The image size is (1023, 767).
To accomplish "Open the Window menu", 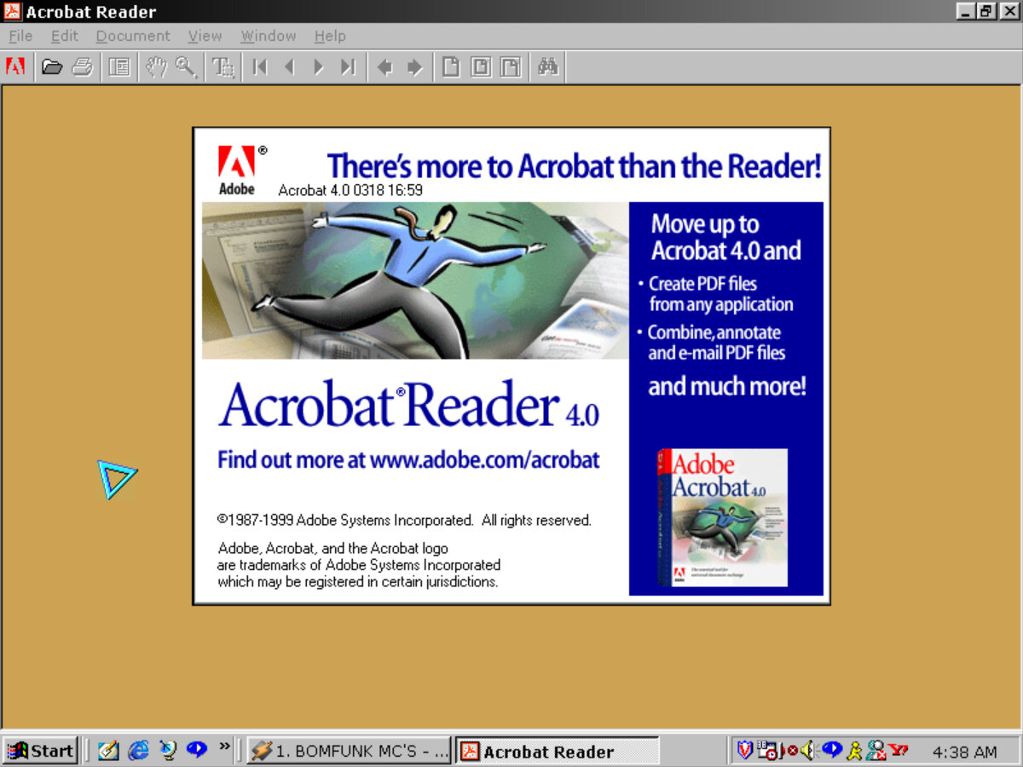I will [x=268, y=36].
